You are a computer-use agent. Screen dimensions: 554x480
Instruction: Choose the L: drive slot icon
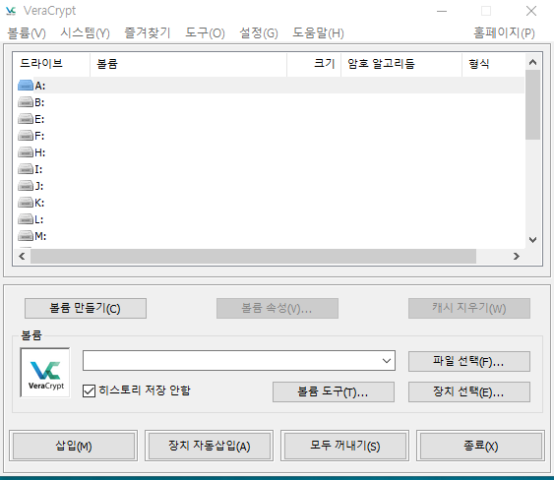click(x=26, y=219)
